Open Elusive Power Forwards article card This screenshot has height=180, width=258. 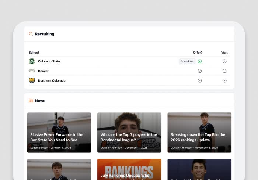click(x=59, y=133)
